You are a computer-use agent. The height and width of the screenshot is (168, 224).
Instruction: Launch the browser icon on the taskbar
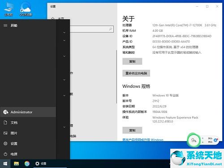27,164
